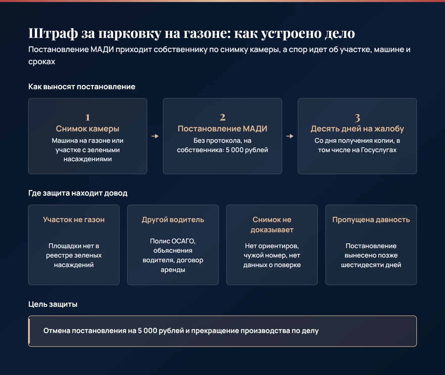Click the step number 2 numeral
Viewport: 445px width, 375px height.
pos(223,117)
